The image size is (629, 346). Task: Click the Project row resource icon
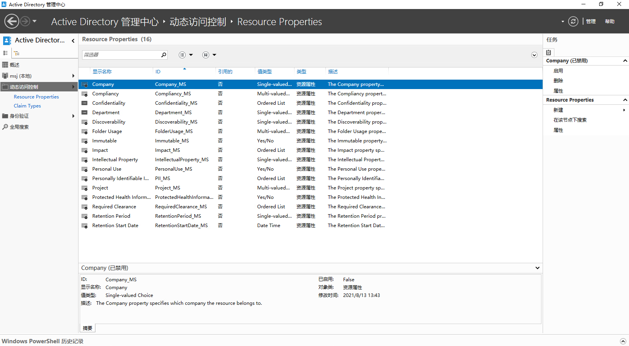tap(84, 188)
